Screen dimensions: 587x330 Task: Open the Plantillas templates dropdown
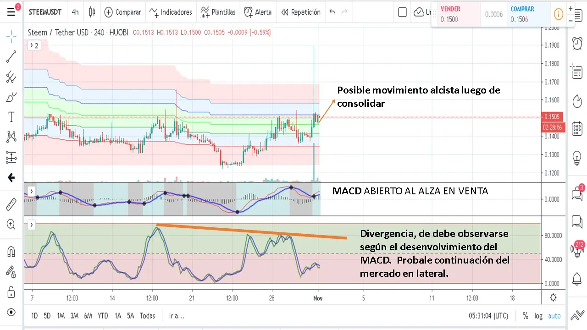click(x=218, y=12)
